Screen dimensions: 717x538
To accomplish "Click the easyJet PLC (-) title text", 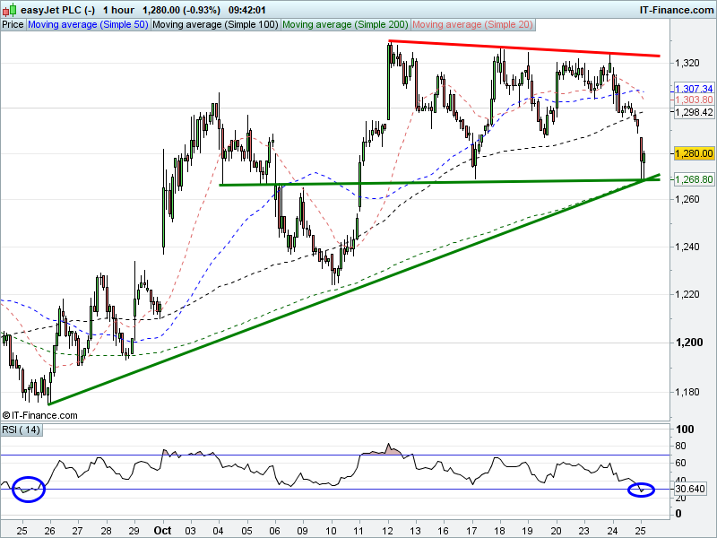I will [x=58, y=10].
